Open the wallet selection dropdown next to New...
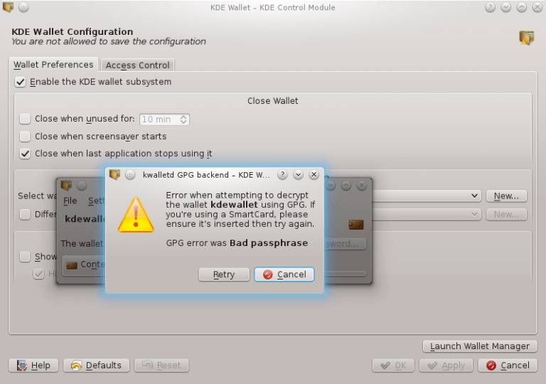 pos(427,196)
